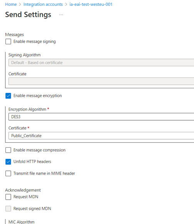Click the Request MDN label text

click(x=26, y=197)
